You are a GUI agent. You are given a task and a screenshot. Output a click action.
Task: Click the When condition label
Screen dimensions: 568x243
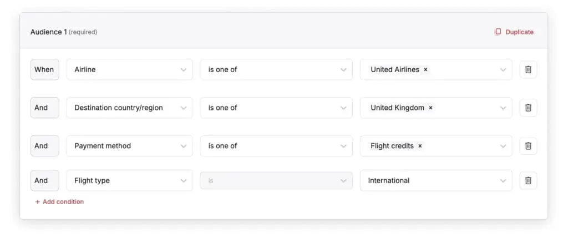pos(44,69)
